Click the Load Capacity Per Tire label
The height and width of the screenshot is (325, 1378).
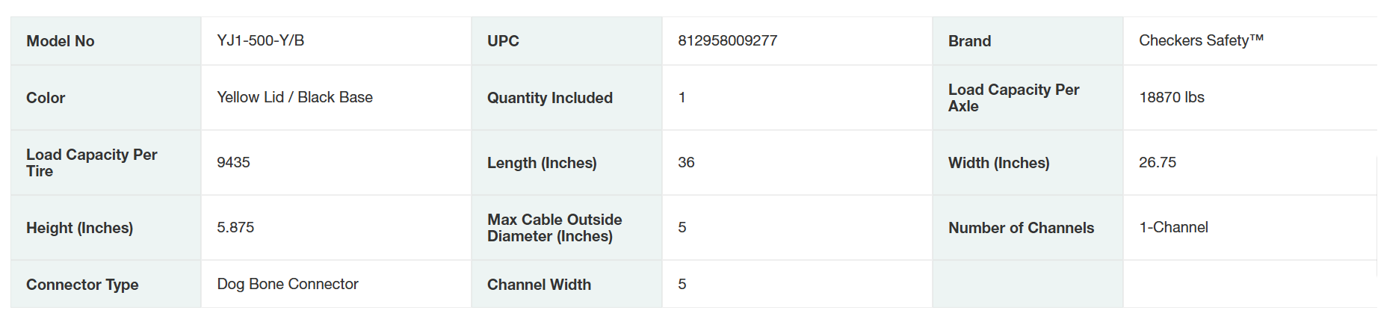coord(91,163)
